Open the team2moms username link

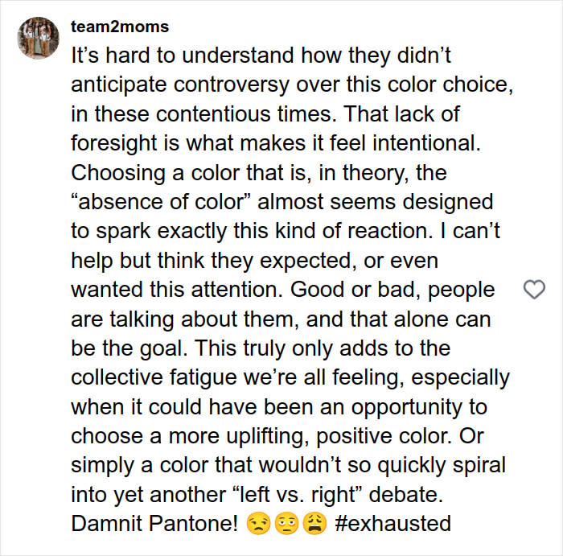120,27
